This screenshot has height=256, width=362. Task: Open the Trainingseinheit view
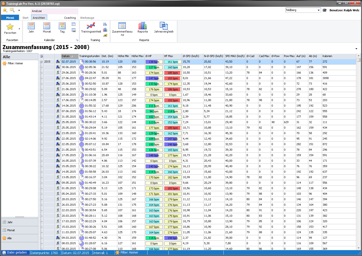[x=91, y=28]
